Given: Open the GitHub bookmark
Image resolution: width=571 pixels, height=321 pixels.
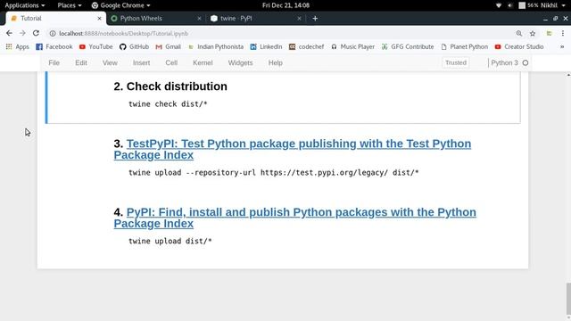Looking at the screenshot, I should tap(134, 46).
